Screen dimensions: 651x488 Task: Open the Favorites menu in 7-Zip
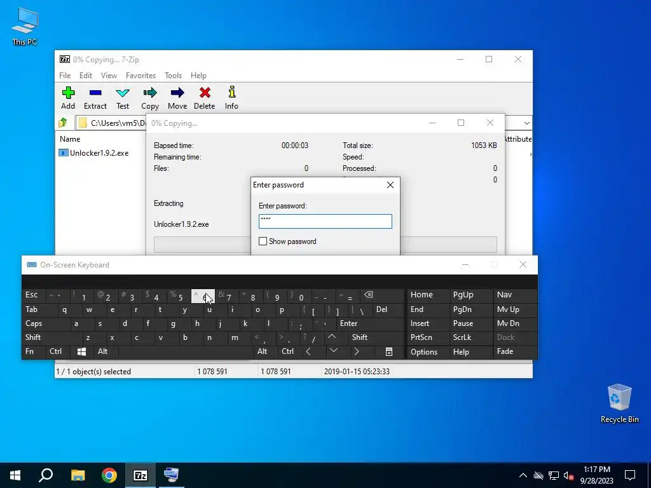pos(140,76)
